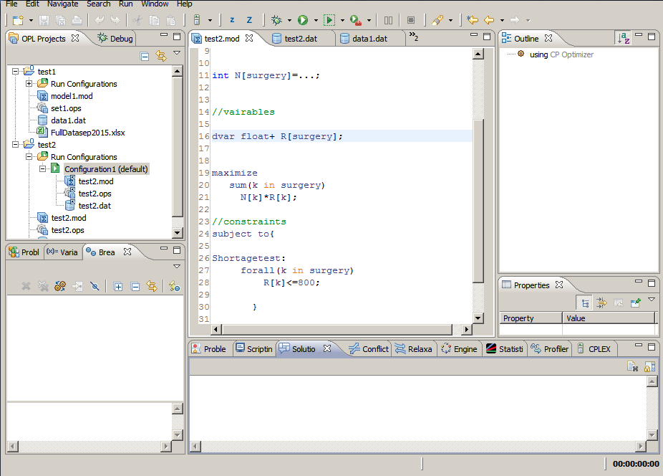Collapse the test2 project tree node
Viewport: 663px width, 476px height.
[15, 144]
